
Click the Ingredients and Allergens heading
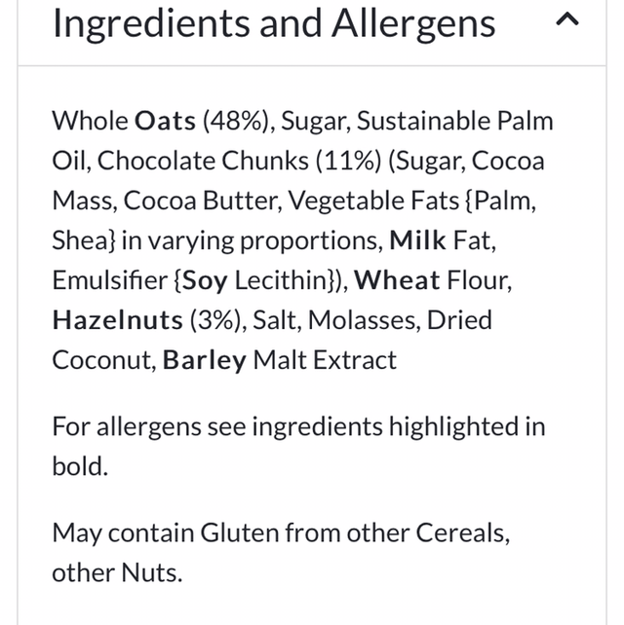pyautogui.click(x=274, y=23)
